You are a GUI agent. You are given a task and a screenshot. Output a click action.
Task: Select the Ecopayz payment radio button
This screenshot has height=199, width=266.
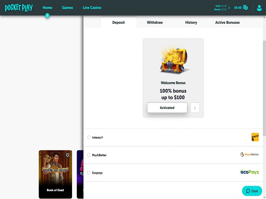pos(89,173)
